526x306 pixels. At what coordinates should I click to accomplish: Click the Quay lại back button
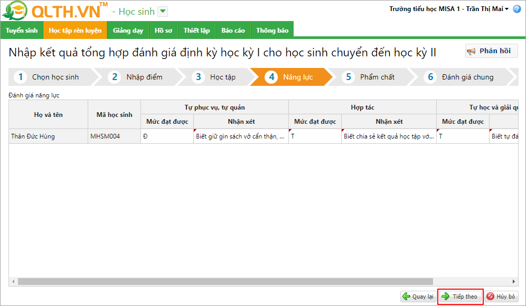(418, 297)
